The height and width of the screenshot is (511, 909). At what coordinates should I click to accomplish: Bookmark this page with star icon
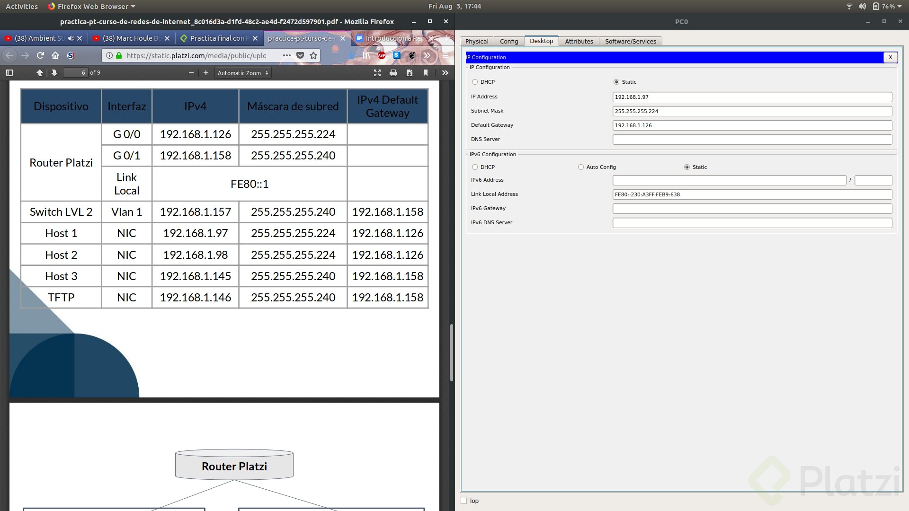[x=313, y=55]
